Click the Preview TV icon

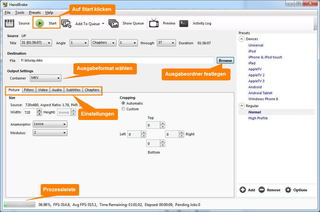point(154,23)
